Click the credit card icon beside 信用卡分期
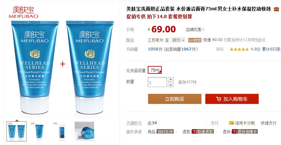The image size is (281, 145). click(x=232, y=123)
